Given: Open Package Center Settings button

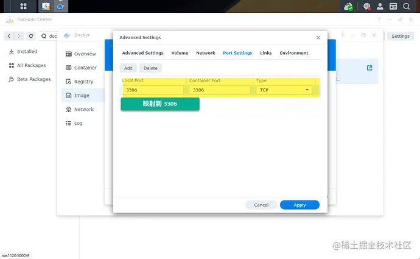Looking at the screenshot, I should (400, 36).
